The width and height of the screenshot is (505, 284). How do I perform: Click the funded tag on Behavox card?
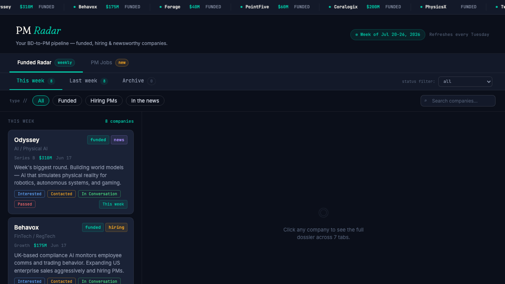click(x=93, y=228)
